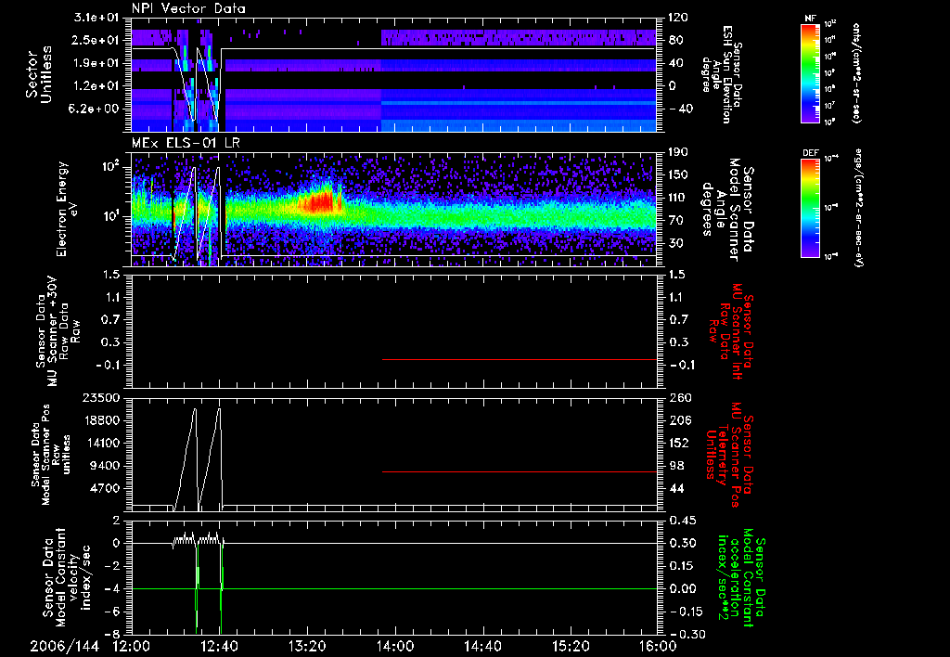
Task: Click the 110 scanner angle tick label
Action: pos(679,198)
